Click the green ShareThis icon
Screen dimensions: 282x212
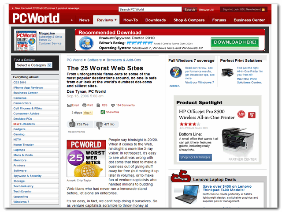click(x=103, y=112)
